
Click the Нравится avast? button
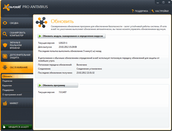pyautogui.click(x=18, y=127)
